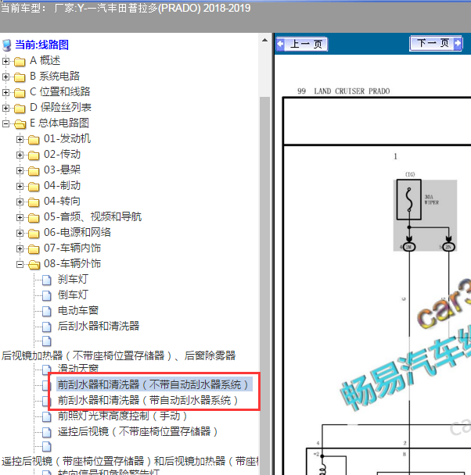Select 前刮水器和清洗器（带自动刮水器系统）
The height and width of the screenshot is (475, 471).
(x=148, y=401)
